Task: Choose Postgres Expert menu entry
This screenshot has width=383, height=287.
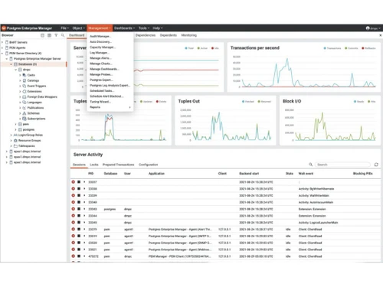Action: pyautogui.click(x=101, y=80)
